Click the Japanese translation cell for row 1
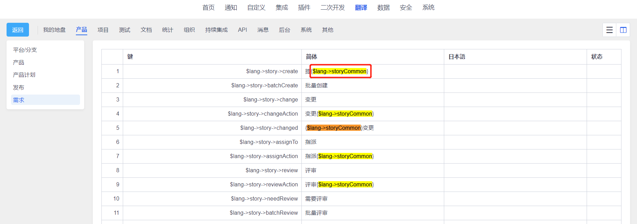The width and height of the screenshot is (637, 224). click(x=515, y=71)
